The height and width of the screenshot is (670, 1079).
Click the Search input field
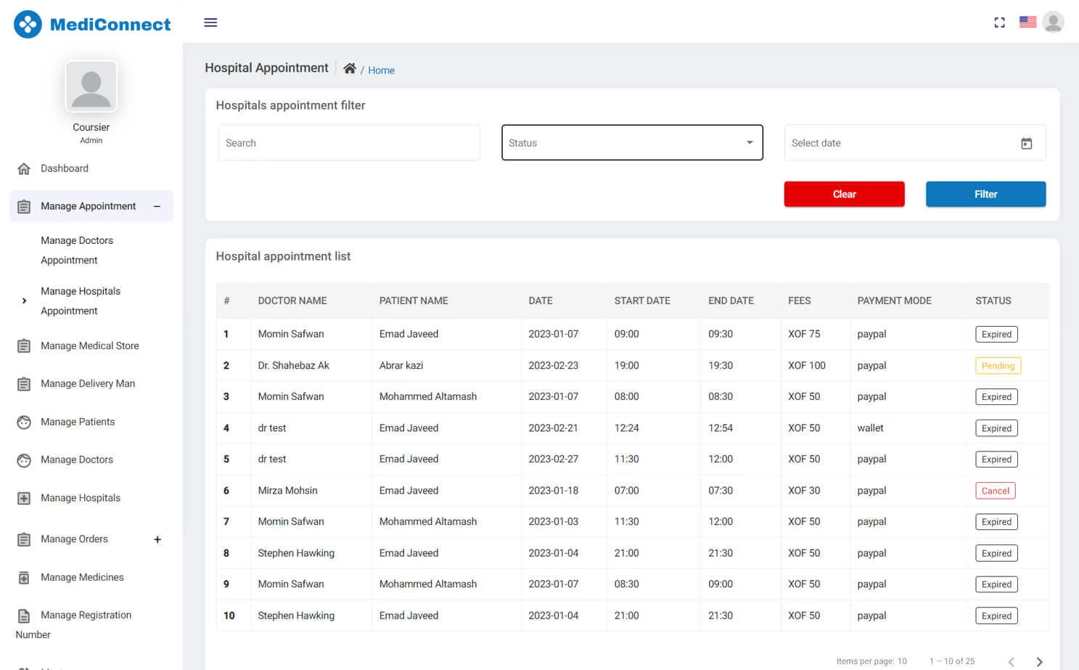tap(349, 142)
